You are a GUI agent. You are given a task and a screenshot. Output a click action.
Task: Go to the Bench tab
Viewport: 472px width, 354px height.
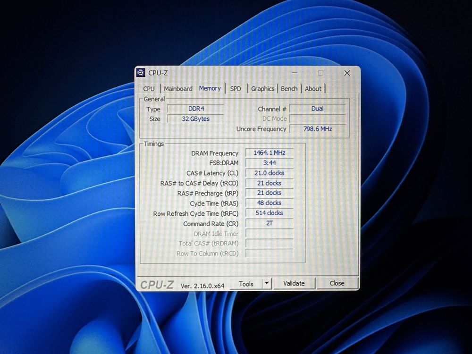point(289,89)
